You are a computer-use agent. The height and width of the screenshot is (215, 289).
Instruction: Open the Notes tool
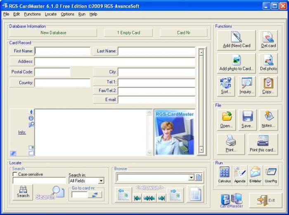pos(268,120)
